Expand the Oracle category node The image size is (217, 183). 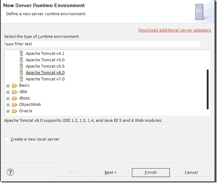(8, 111)
